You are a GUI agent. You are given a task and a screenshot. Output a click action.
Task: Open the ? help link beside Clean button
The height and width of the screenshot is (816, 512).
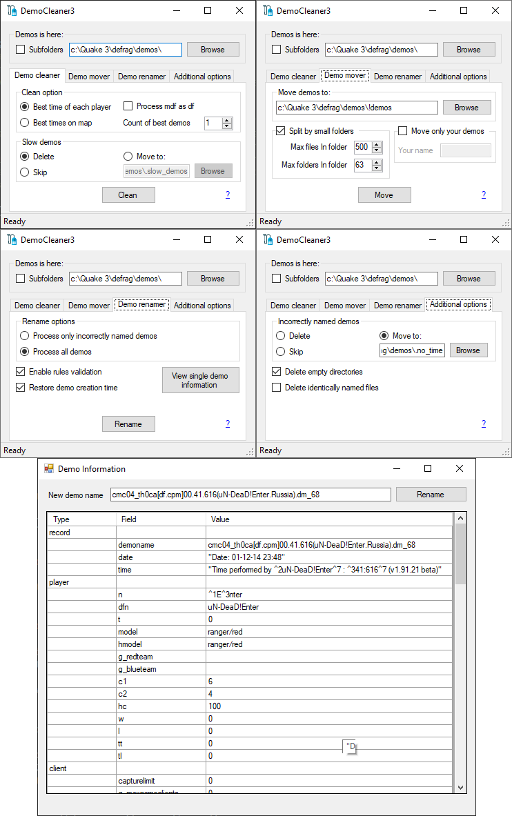[228, 195]
